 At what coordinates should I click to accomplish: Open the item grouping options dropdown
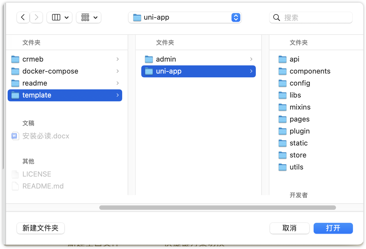89,17
